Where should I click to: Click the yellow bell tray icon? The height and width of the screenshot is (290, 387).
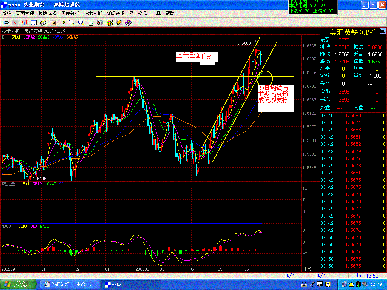(x=351, y=285)
